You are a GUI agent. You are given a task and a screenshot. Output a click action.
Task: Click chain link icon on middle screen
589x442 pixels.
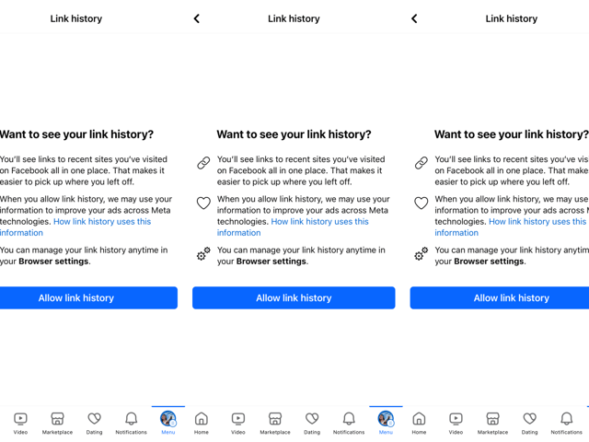click(x=203, y=163)
